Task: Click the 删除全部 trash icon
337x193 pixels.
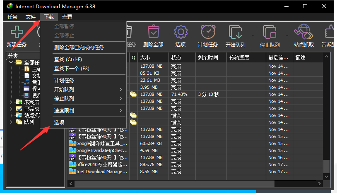Action: (x=153, y=32)
